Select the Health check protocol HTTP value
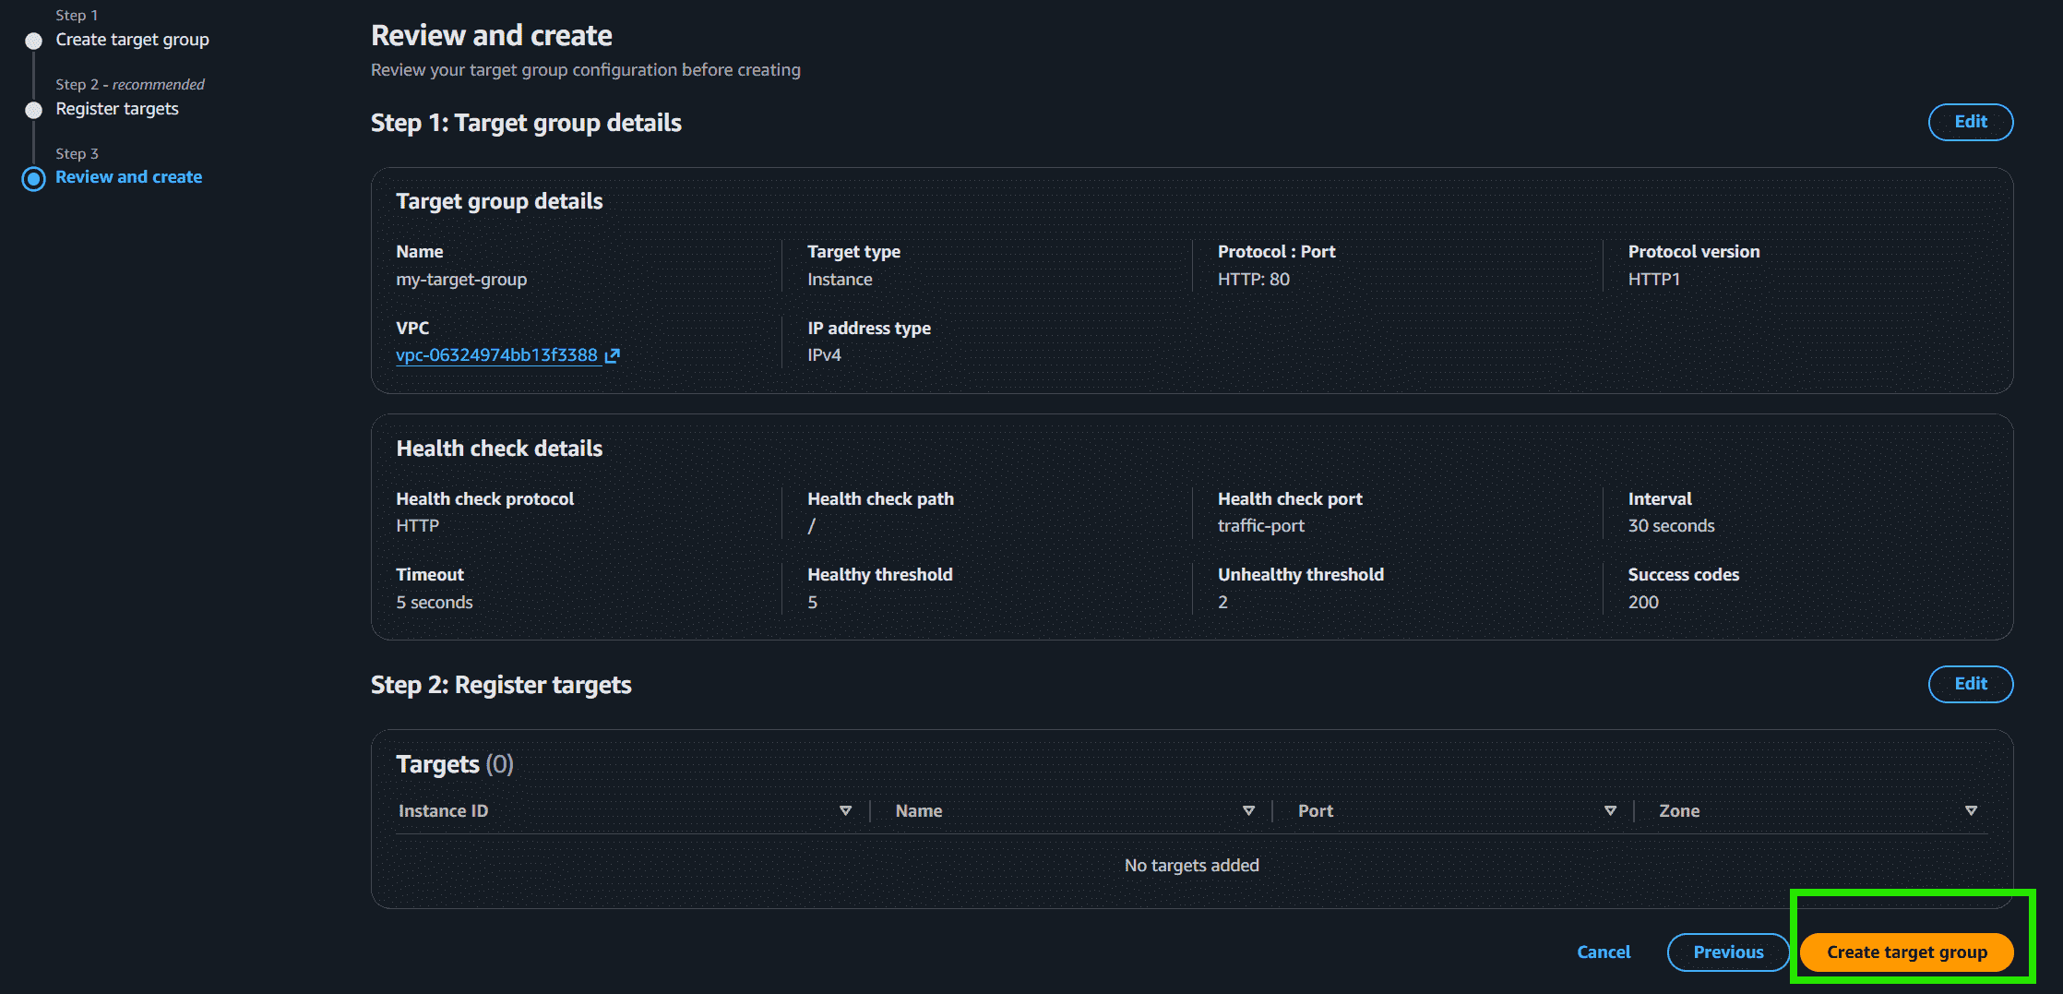 click(418, 526)
